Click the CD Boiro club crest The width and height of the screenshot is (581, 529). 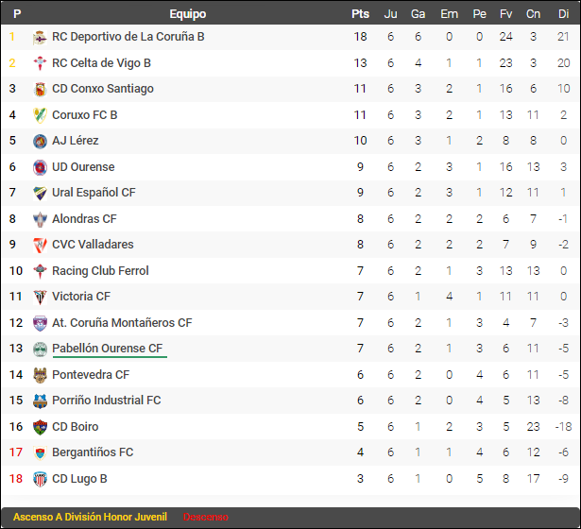pos(40,427)
